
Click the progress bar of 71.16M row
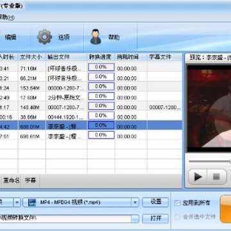[101, 67]
